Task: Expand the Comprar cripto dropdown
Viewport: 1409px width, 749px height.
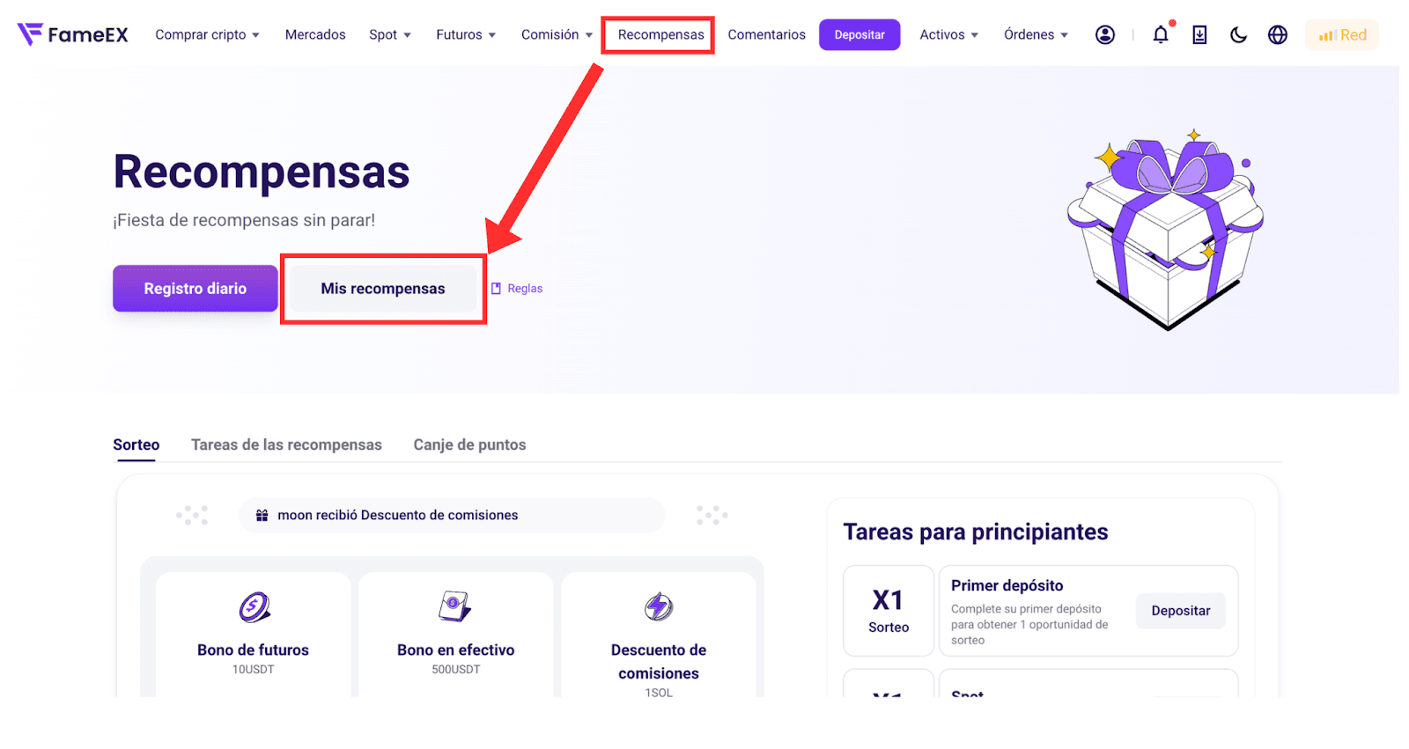Action: [207, 34]
